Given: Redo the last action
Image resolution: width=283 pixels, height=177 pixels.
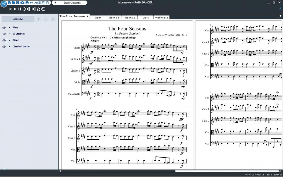Looking at the screenshot, I should tap(36, 3).
